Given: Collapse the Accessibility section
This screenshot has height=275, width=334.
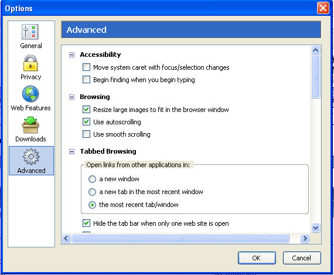Looking at the screenshot, I should pos(72,55).
